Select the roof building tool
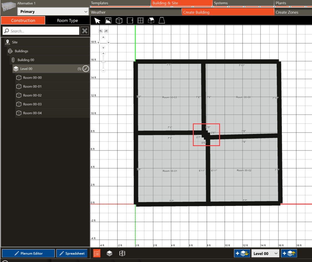The width and height of the screenshot is (312, 262). (x=151, y=20)
